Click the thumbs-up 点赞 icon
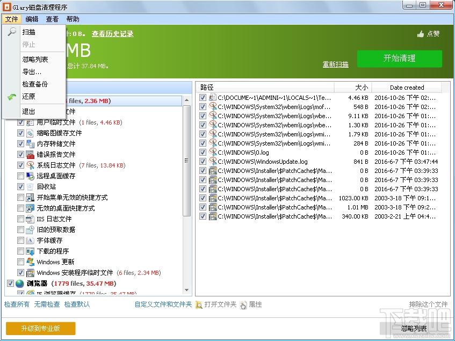This screenshot has height=341, width=455. [x=421, y=34]
